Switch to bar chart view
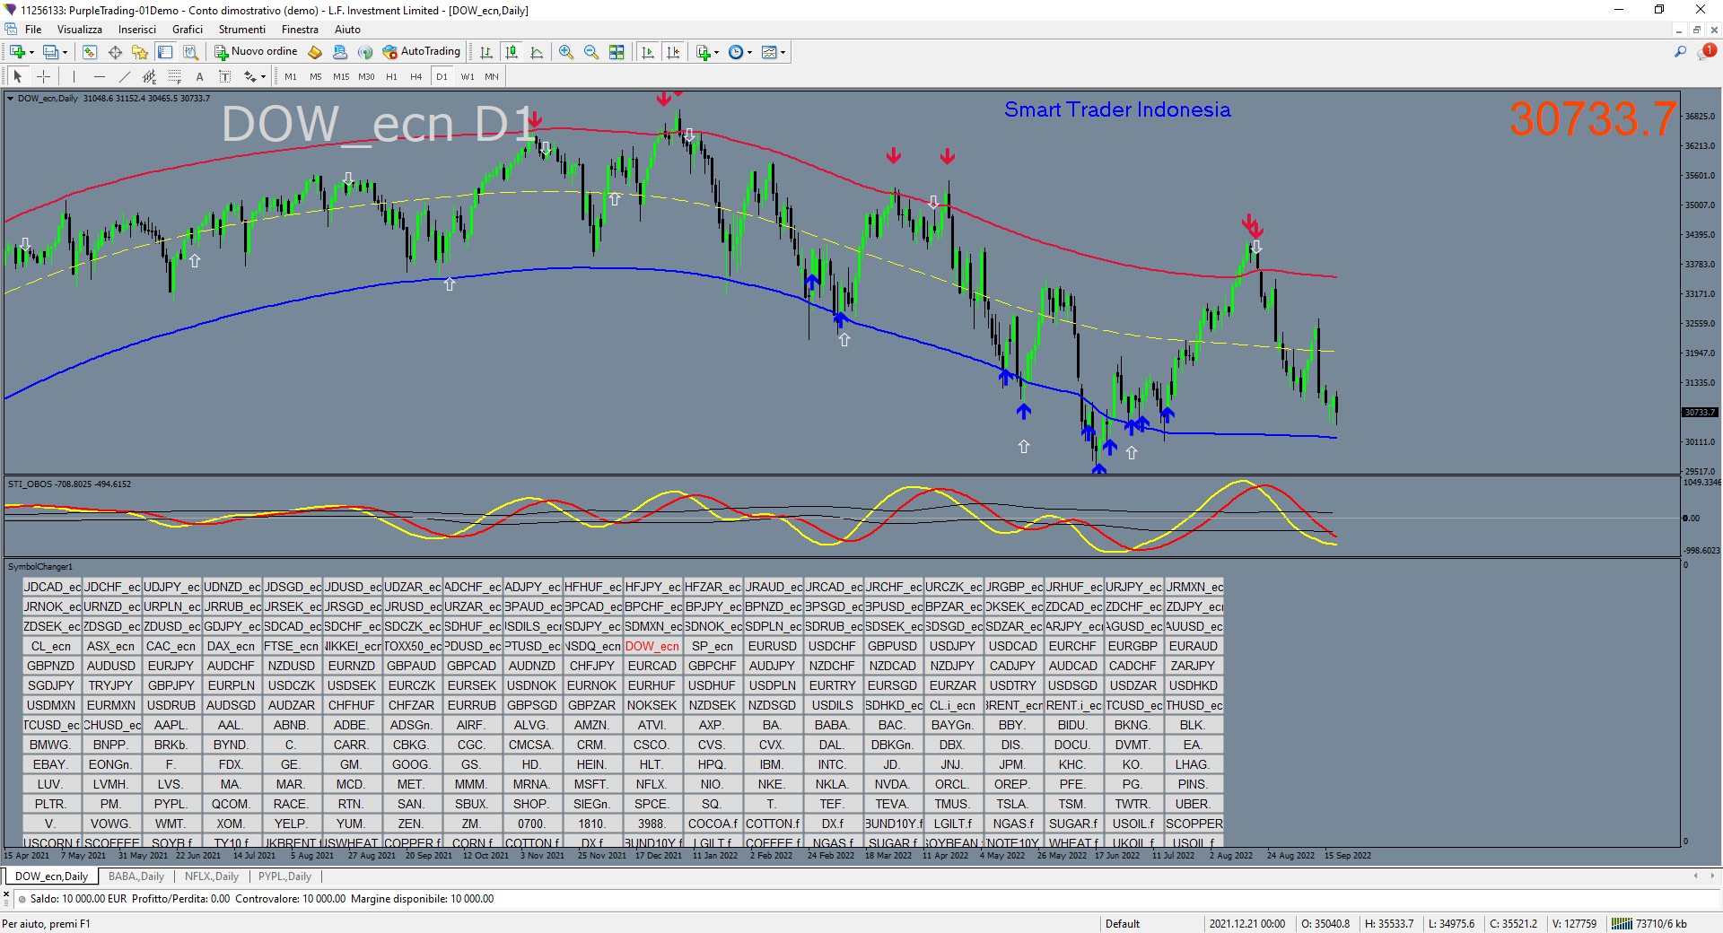 (x=486, y=52)
